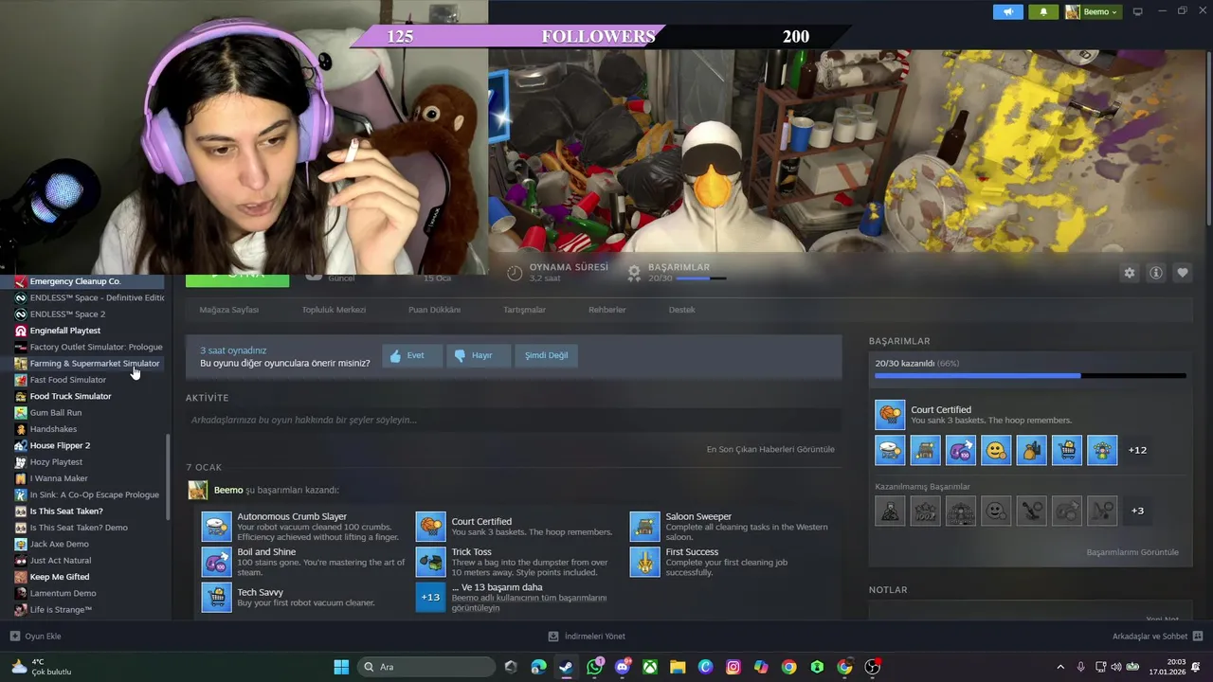Open the Windows Start menu
1213x682 pixels.
tap(341, 667)
